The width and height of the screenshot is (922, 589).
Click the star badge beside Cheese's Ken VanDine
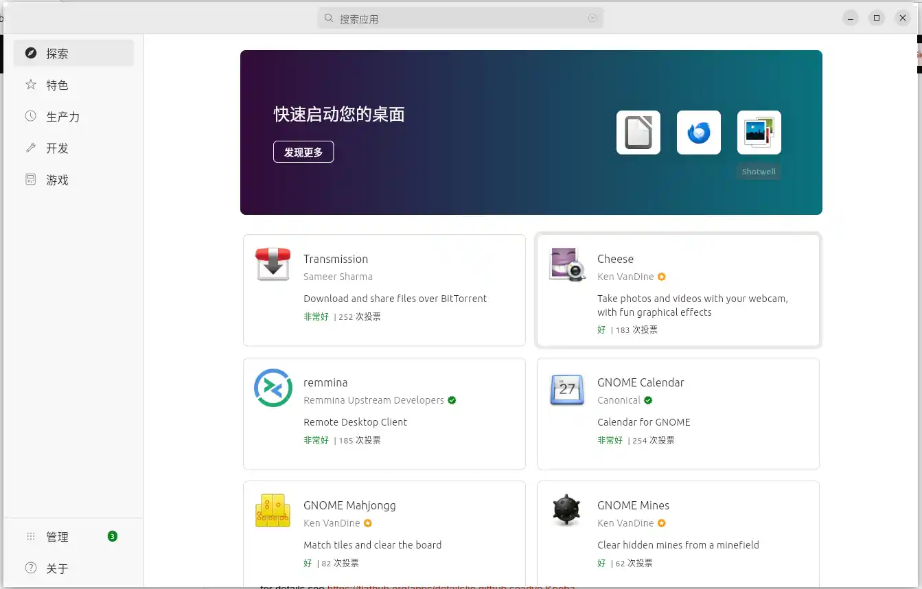tap(662, 277)
